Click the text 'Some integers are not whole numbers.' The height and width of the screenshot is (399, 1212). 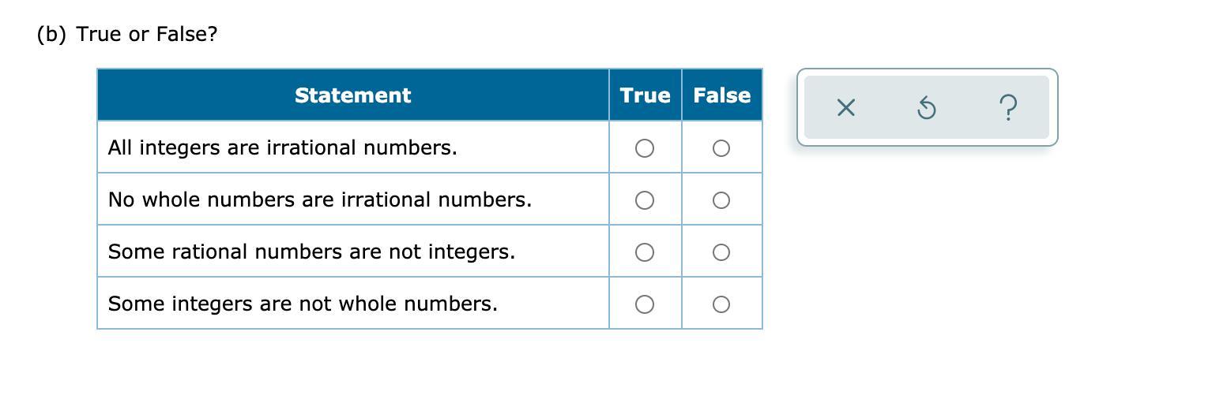pyautogui.click(x=303, y=304)
